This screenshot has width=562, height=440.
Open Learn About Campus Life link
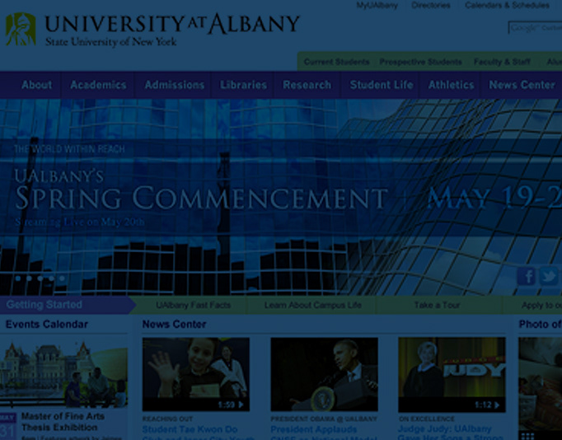(313, 305)
